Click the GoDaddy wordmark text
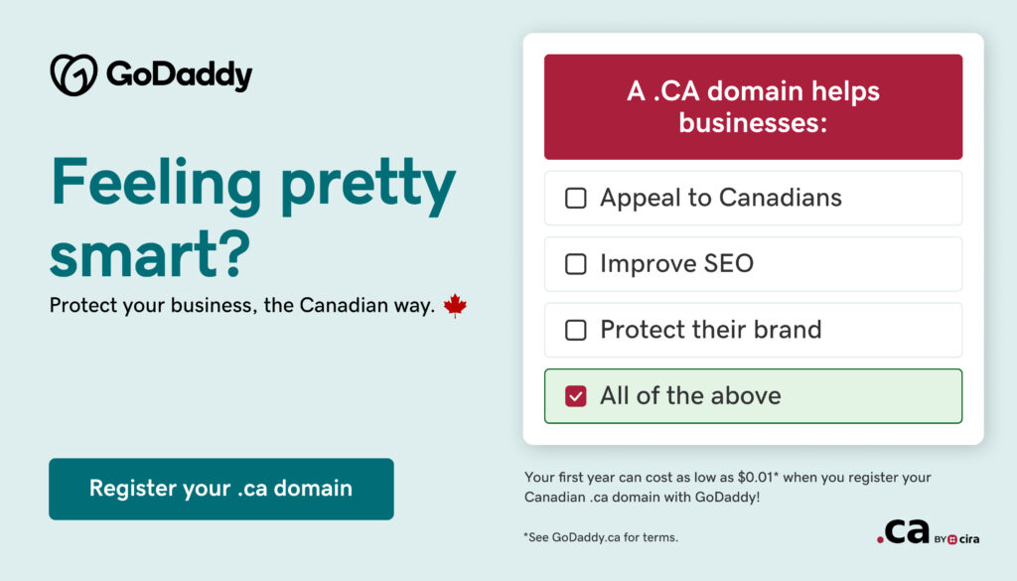The image size is (1017, 581). (x=179, y=75)
